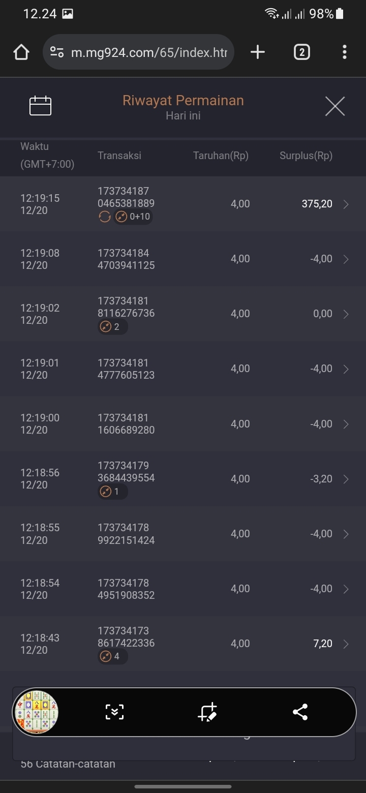Image resolution: width=366 pixels, height=793 pixels.
Task: Open the tab switcher showing 2 tabs
Action: 301,52
